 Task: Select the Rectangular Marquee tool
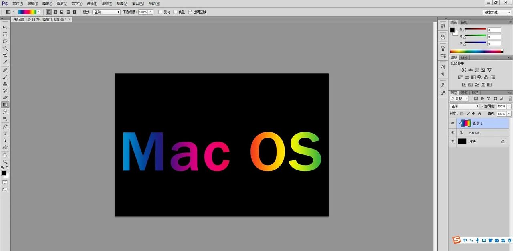coord(5,34)
